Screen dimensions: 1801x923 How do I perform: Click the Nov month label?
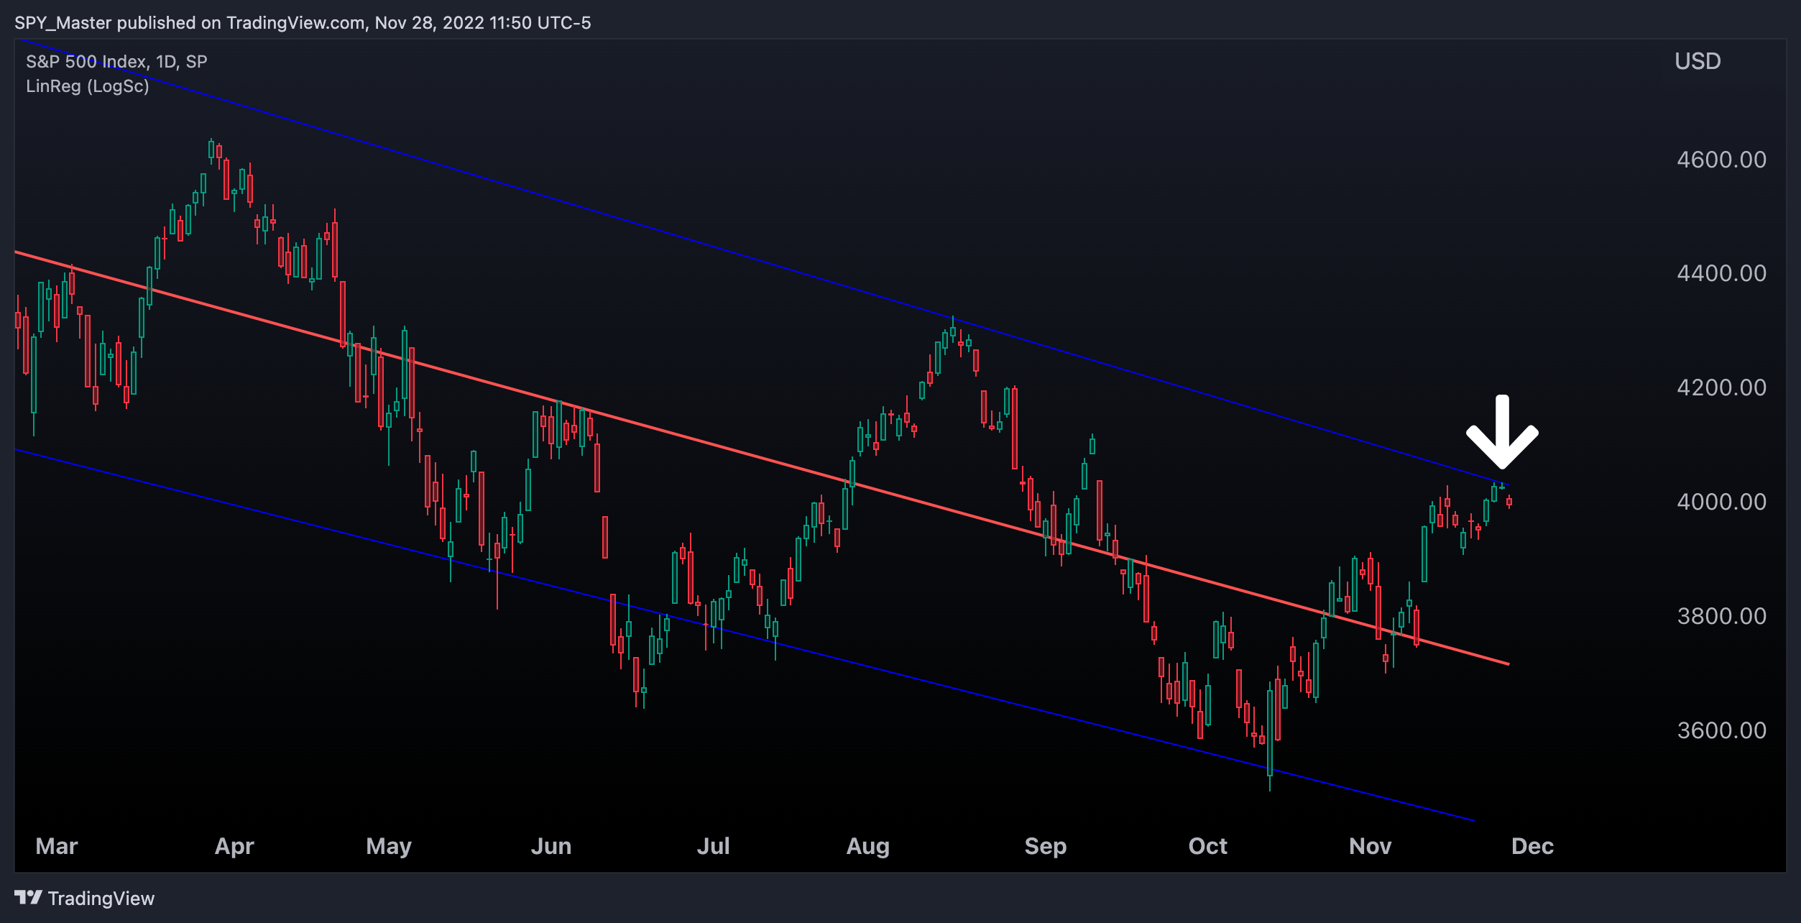click(1371, 846)
